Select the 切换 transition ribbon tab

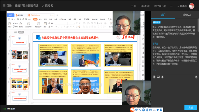(51, 19)
